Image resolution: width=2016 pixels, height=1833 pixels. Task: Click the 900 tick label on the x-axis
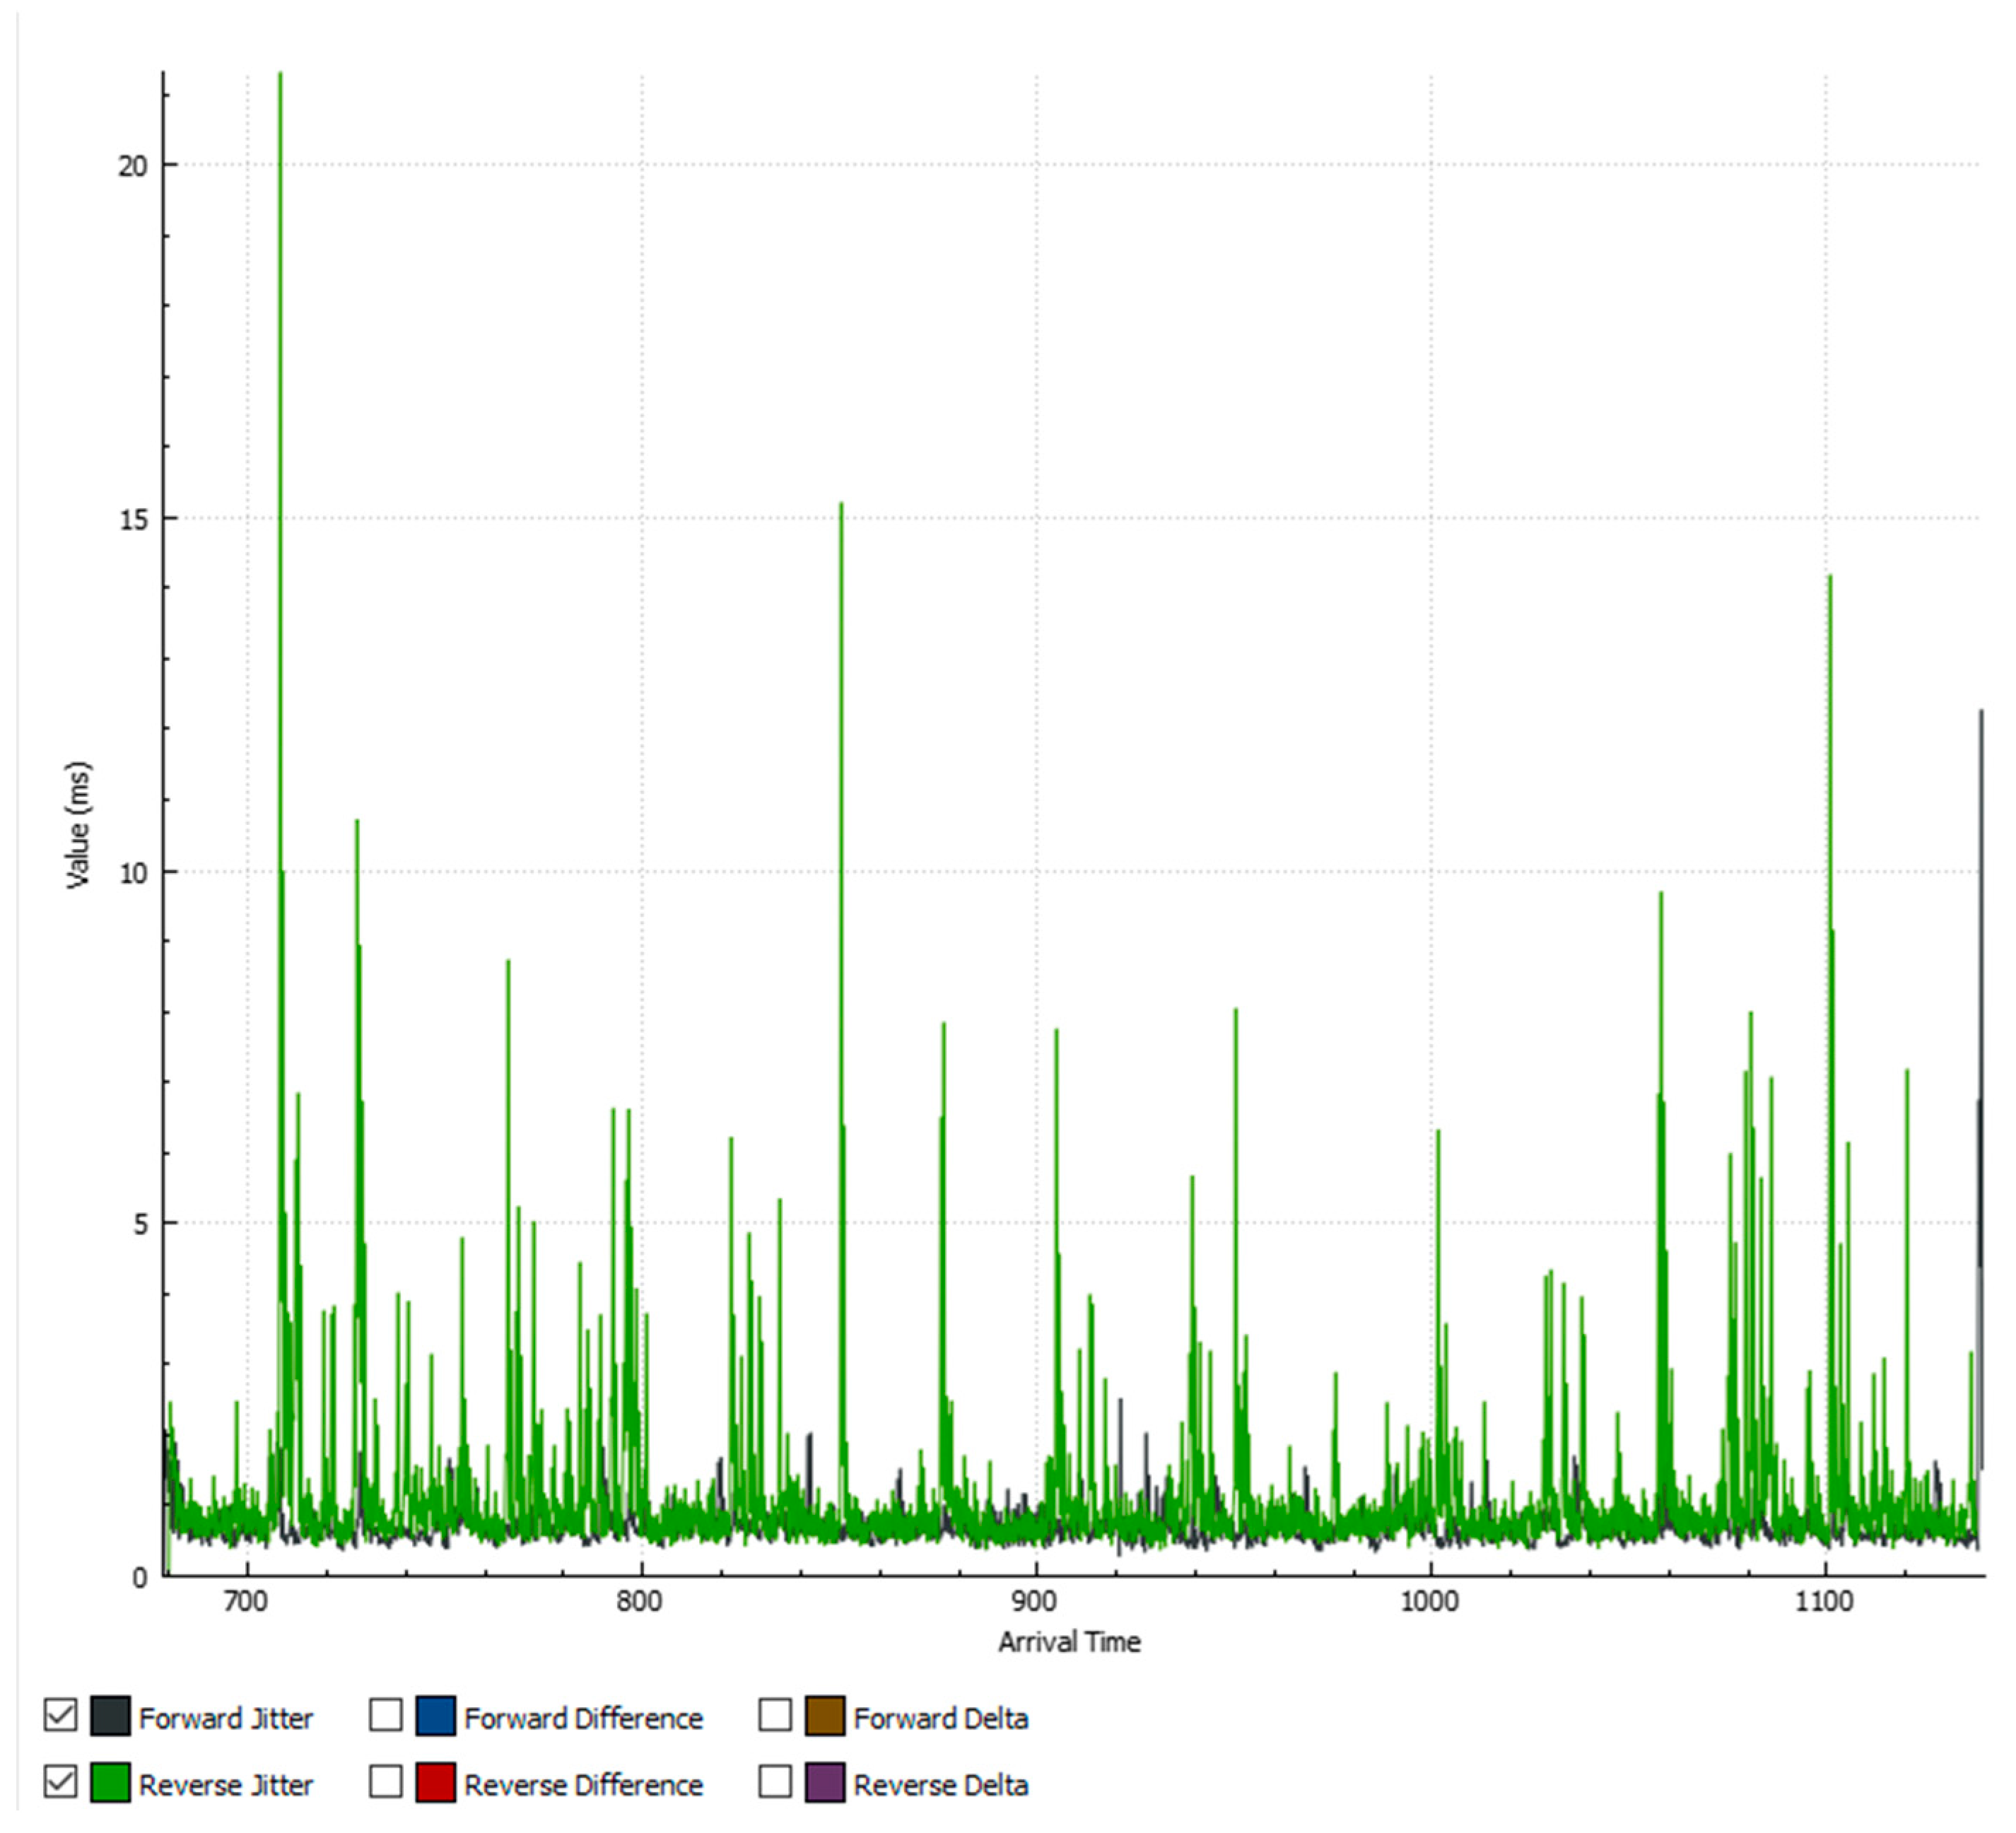tap(1033, 1601)
